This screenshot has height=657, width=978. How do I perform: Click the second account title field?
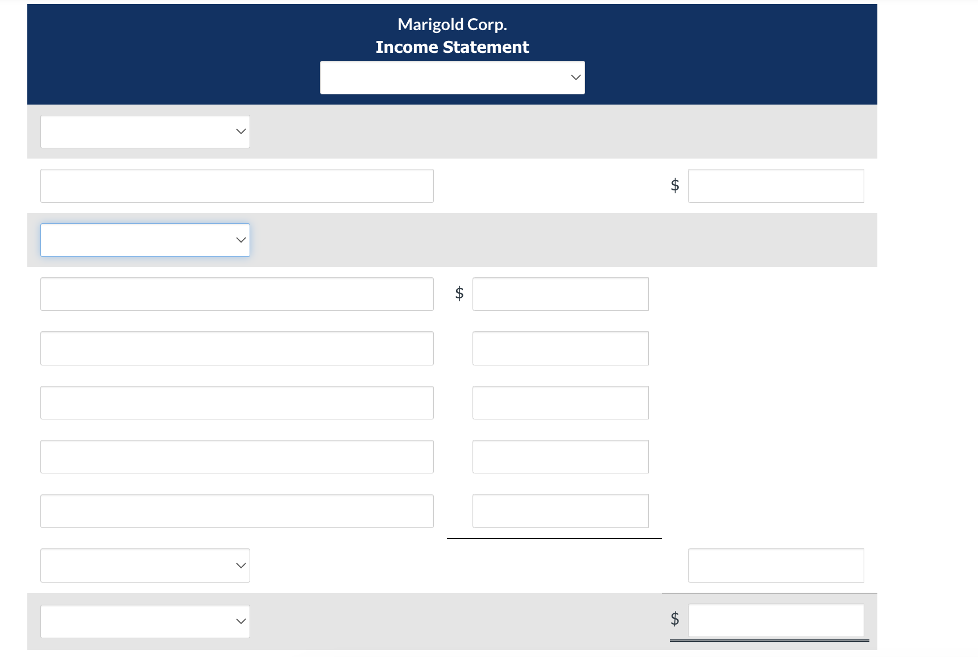237,348
